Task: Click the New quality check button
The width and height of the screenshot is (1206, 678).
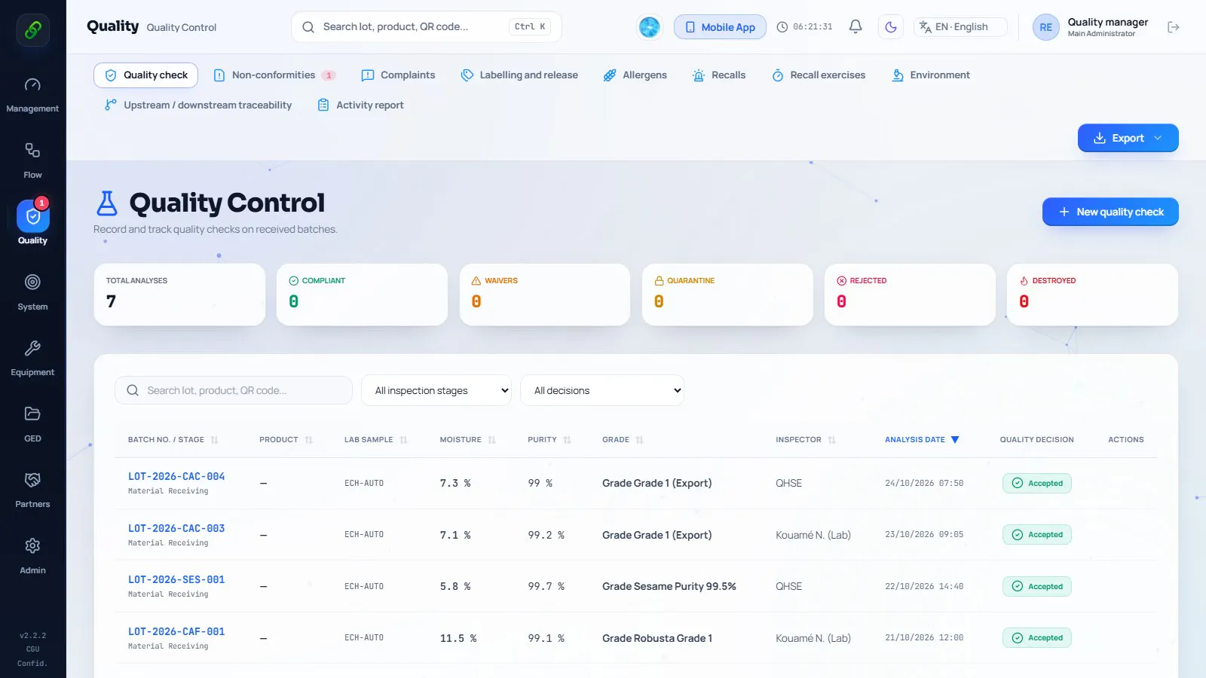Action: click(1110, 212)
